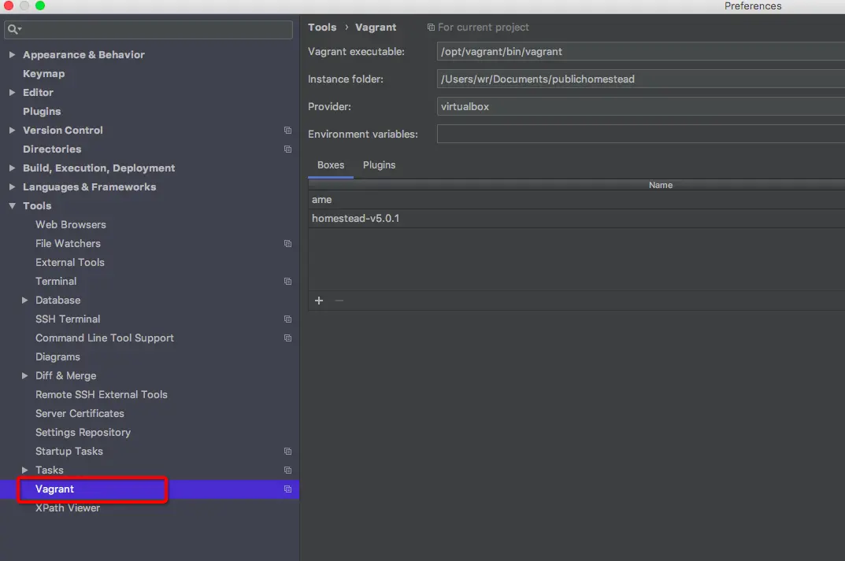The image size is (845, 561).
Task: Click the Vagrant executable path field
Action: click(x=641, y=51)
